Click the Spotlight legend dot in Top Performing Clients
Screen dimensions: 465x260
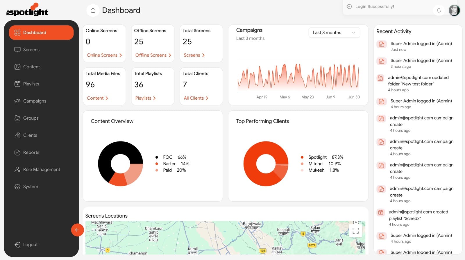302,157
